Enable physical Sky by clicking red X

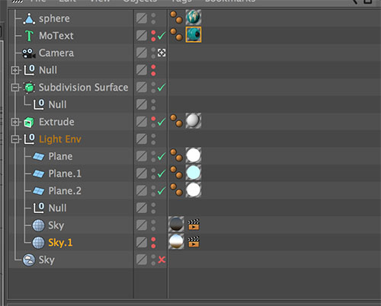[x=162, y=260]
